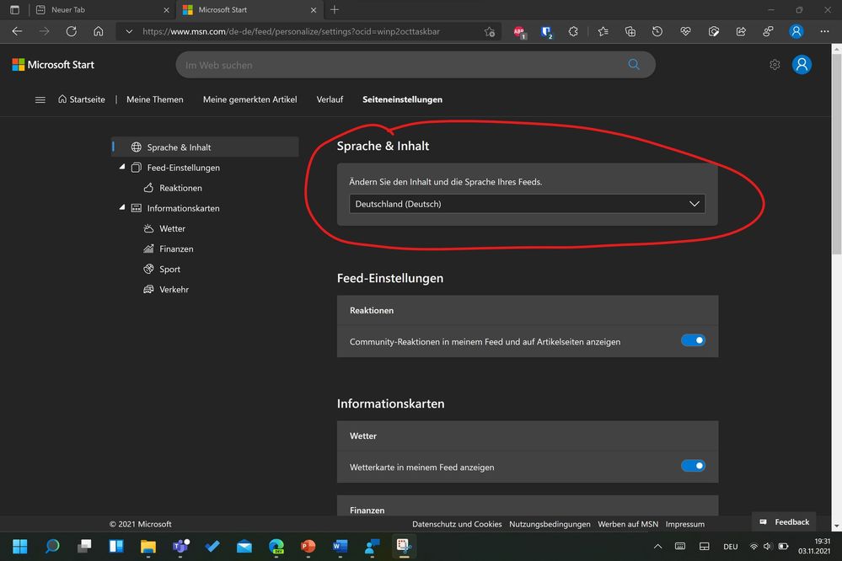Select Meine Themen in the navigation bar

(x=154, y=99)
